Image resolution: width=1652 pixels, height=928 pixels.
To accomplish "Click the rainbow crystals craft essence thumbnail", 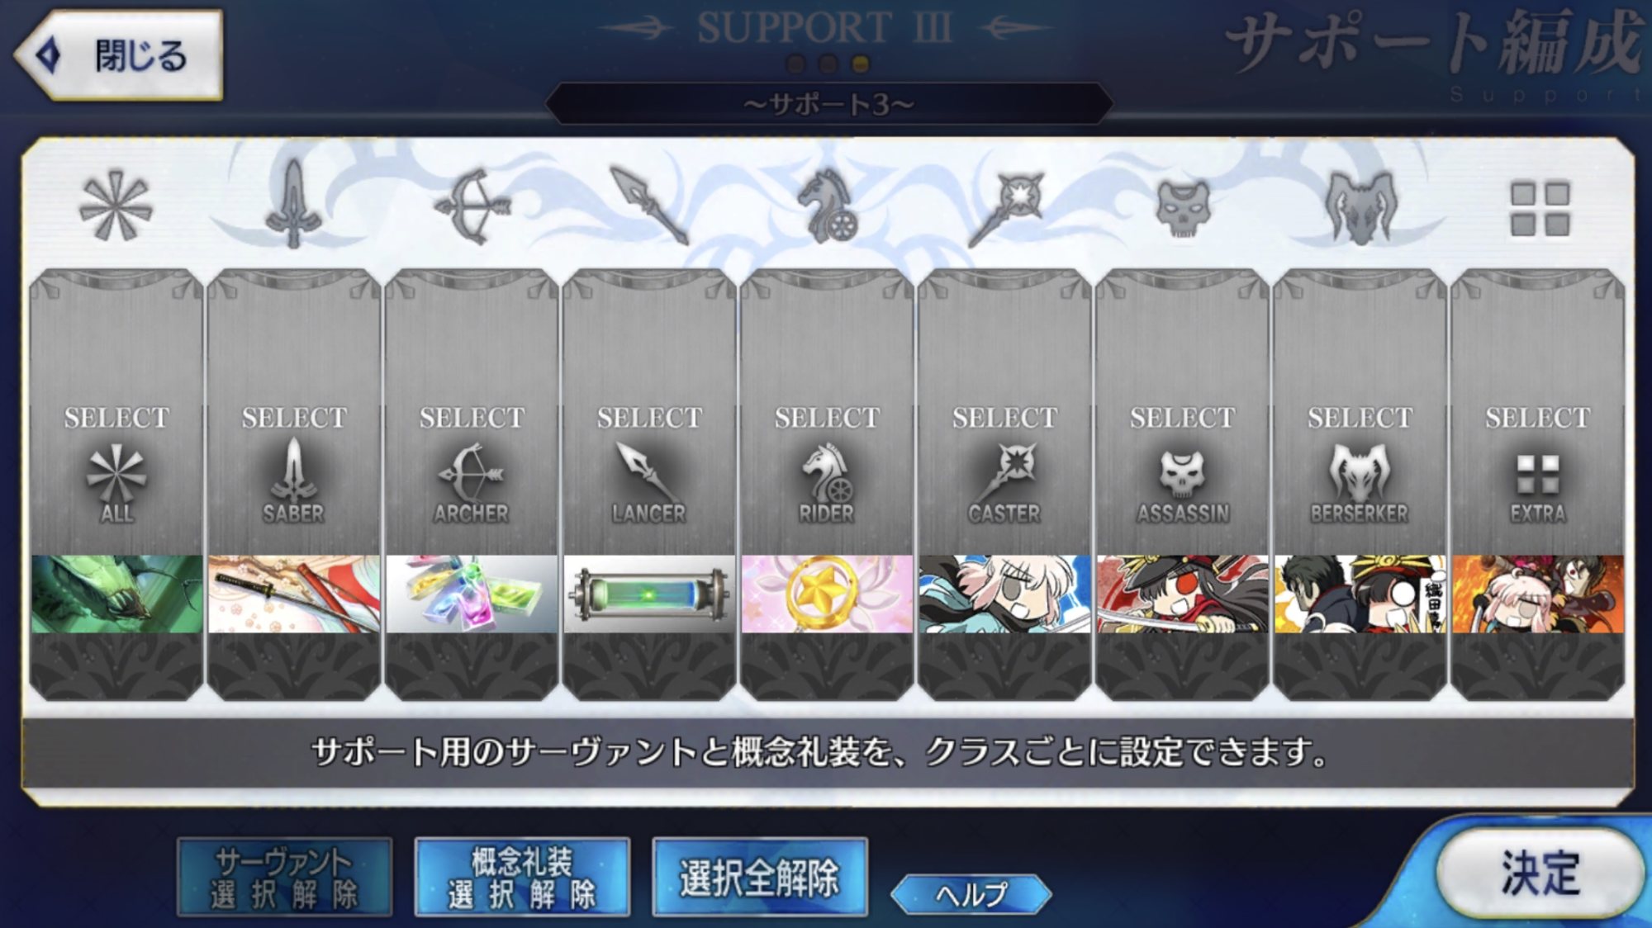I will [472, 594].
